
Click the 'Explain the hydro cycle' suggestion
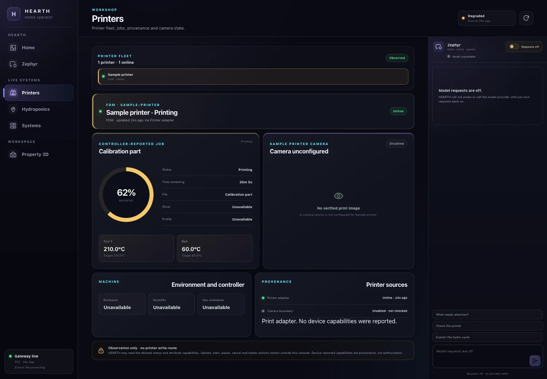(x=488, y=337)
